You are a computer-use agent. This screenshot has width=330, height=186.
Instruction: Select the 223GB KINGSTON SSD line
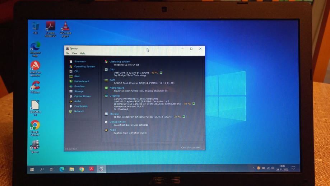click(x=143, y=117)
